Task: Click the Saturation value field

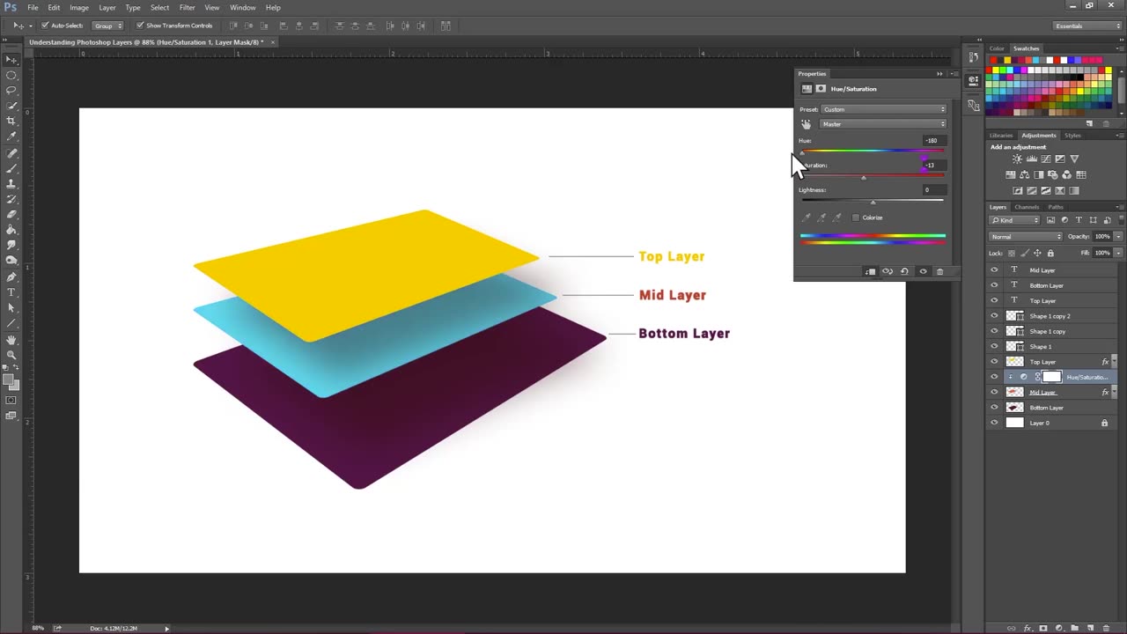Action: point(933,166)
